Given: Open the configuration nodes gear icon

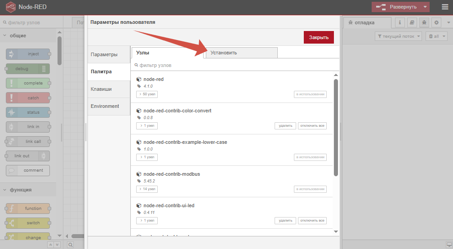Looking at the screenshot, I should 436,22.
